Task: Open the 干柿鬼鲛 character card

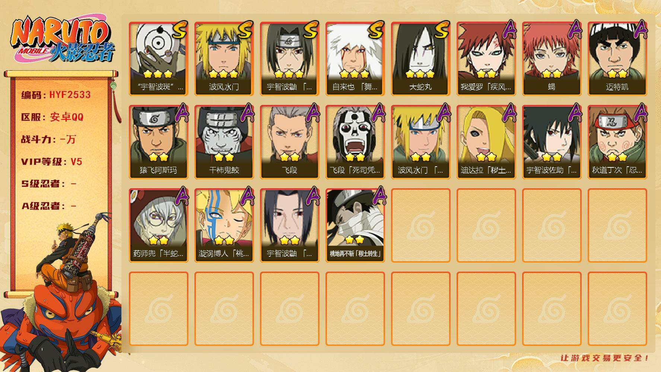Action: click(224, 142)
